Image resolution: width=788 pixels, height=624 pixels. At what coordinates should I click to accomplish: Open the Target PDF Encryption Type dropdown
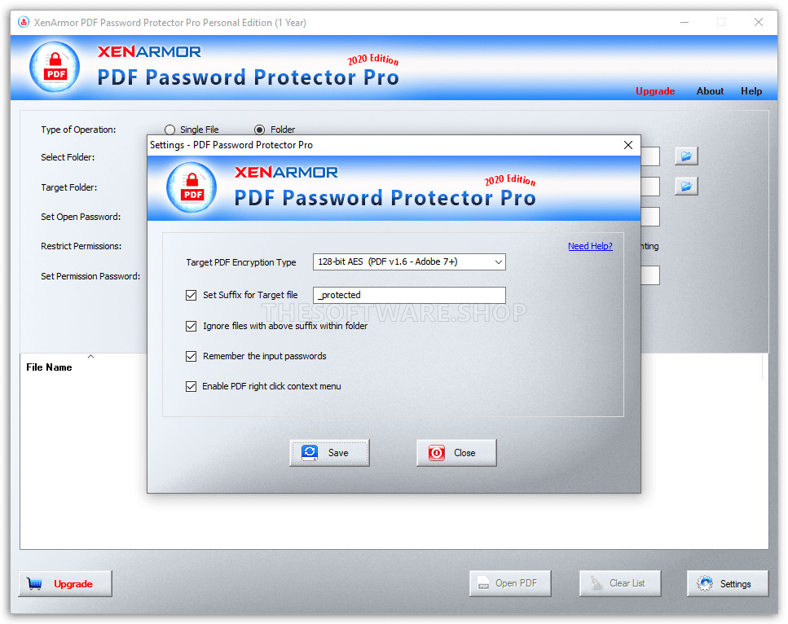(x=497, y=261)
